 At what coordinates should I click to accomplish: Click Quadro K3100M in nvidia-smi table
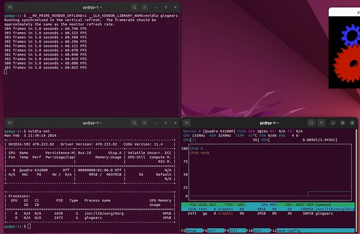click(x=33, y=170)
